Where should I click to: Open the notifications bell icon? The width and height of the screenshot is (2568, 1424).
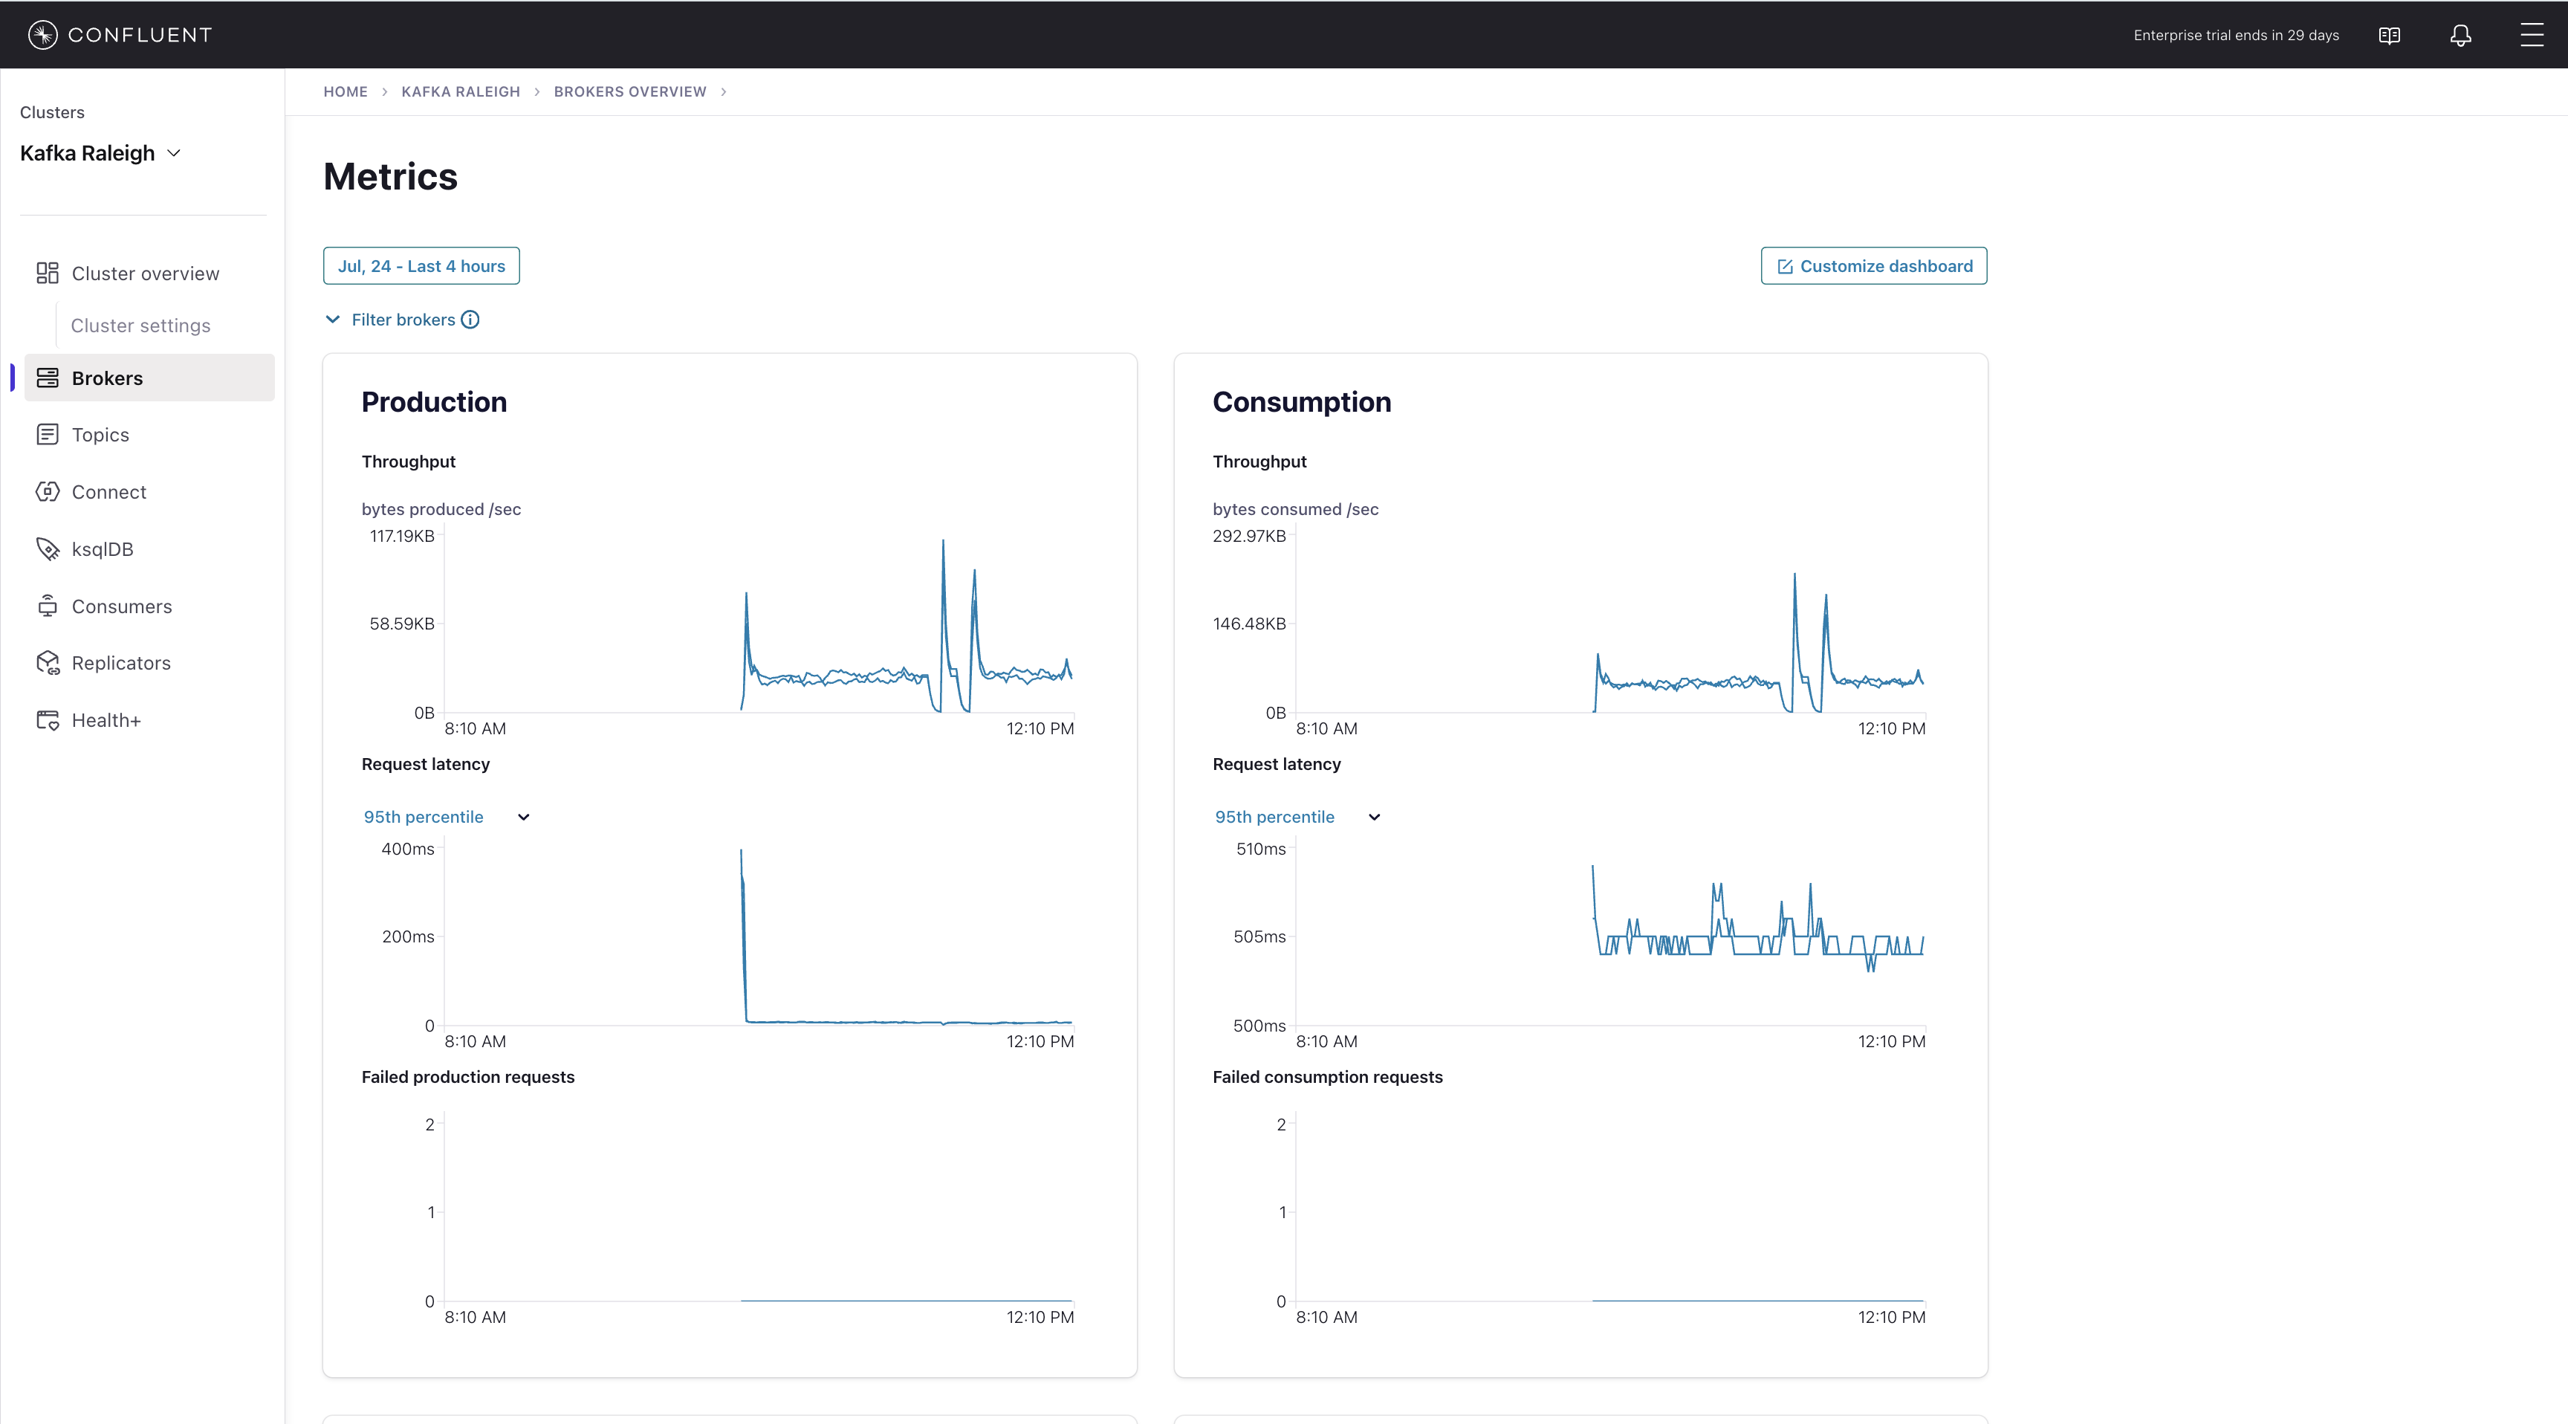[x=2460, y=36]
